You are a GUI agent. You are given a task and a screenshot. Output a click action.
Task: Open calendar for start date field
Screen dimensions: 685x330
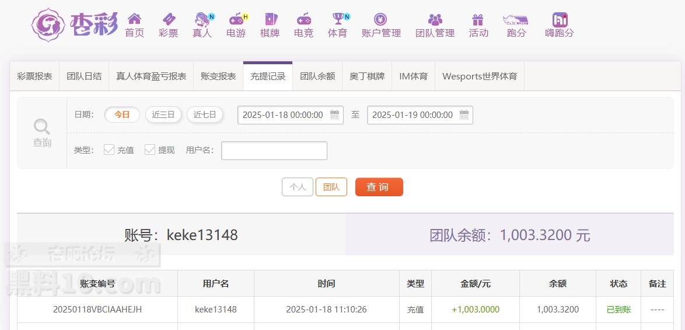(x=335, y=115)
